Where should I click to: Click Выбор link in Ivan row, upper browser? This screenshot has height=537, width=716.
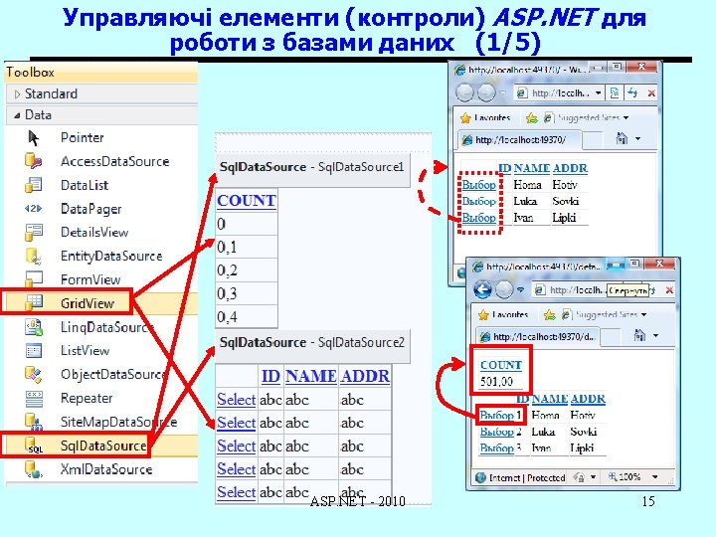pos(478,218)
